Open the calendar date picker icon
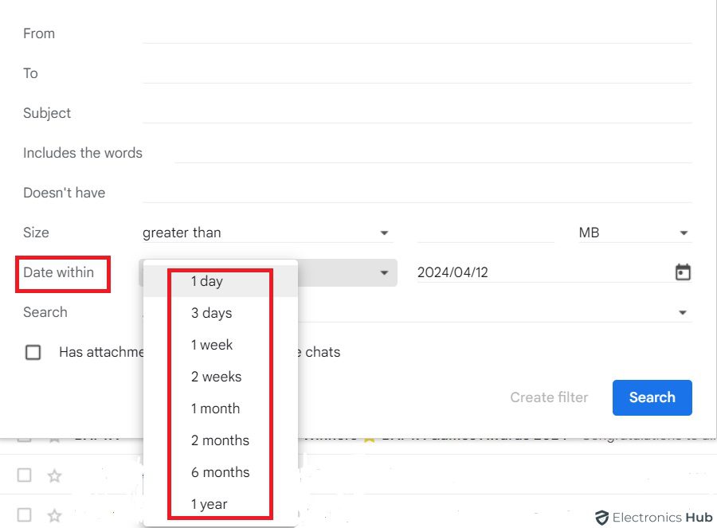This screenshot has height=528, width=717. coord(683,272)
